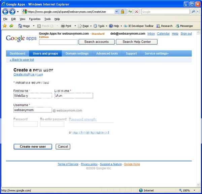202x194 pixels.
Task: View the security lock icon in address bar
Action: click(123, 12)
